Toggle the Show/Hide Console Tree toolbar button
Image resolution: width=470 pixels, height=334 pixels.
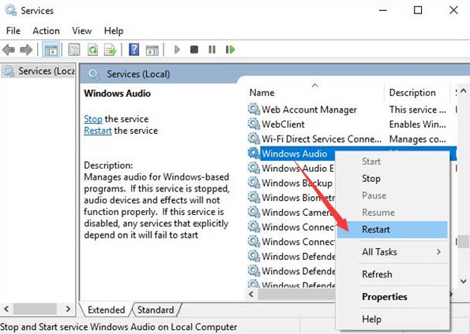tap(51, 50)
